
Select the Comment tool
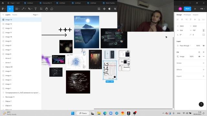tap(52, 9)
